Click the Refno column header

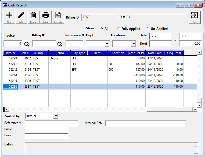(60, 53)
